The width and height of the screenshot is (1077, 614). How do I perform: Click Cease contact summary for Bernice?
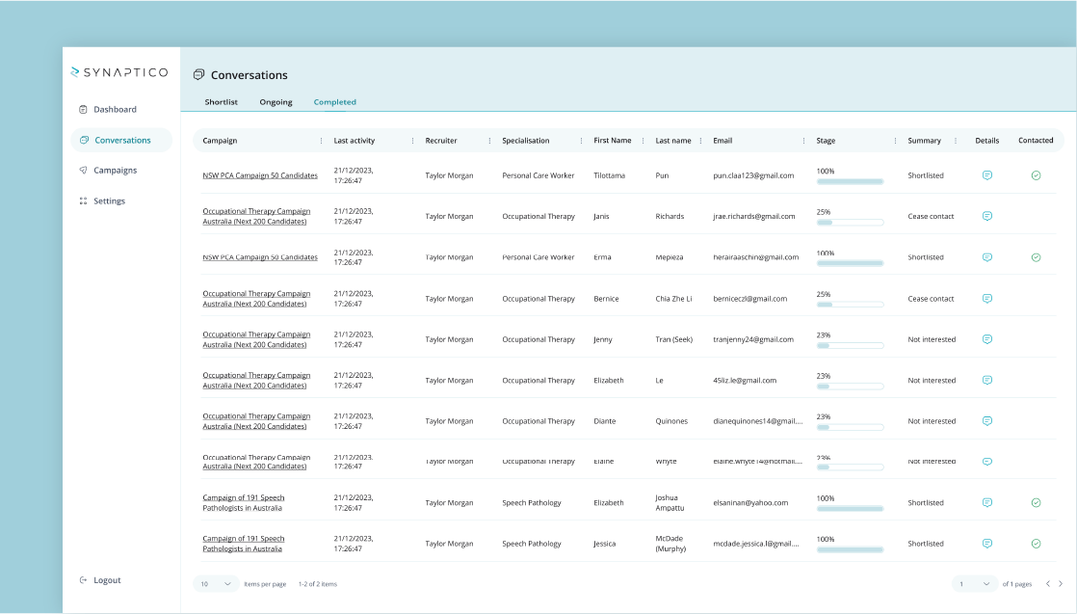(x=931, y=299)
